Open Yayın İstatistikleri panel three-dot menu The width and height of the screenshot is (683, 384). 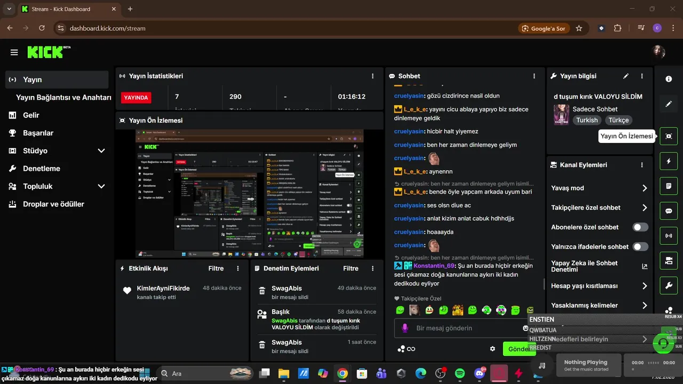(372, 76)
